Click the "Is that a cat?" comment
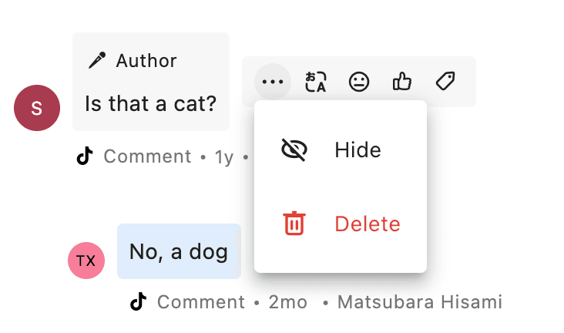Screen dimensions: 564x333 click(x=150, y=103)
